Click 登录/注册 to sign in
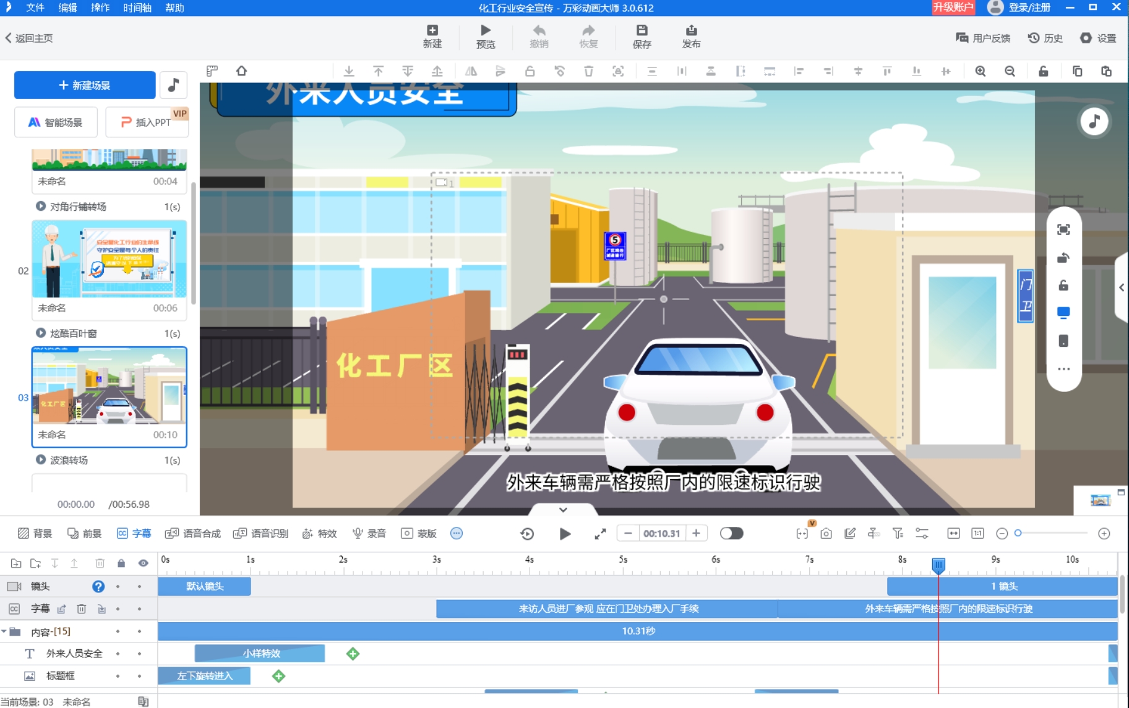Viewport: 1129px width, 708px height. (1029, 7)
